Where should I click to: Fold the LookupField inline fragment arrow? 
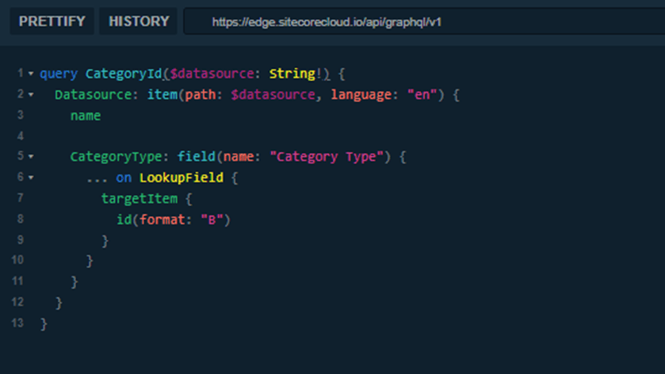coord(31,177)
